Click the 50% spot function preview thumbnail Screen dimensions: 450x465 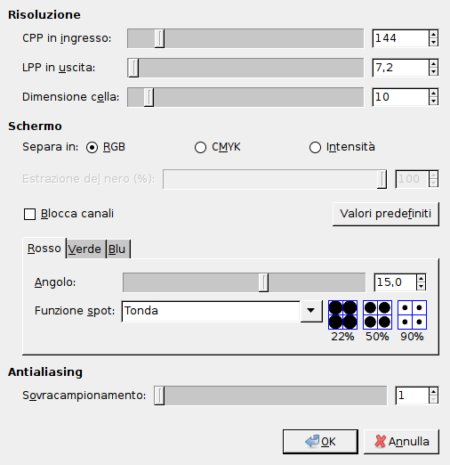click(377, 314)
